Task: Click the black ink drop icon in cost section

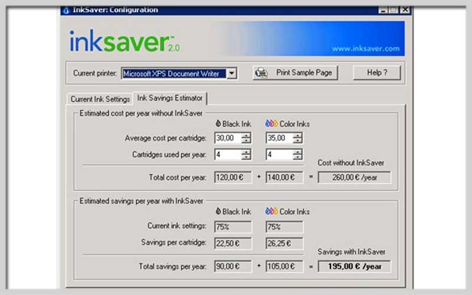Action: (218, 123)
